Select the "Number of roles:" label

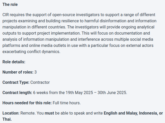point(18,72)
